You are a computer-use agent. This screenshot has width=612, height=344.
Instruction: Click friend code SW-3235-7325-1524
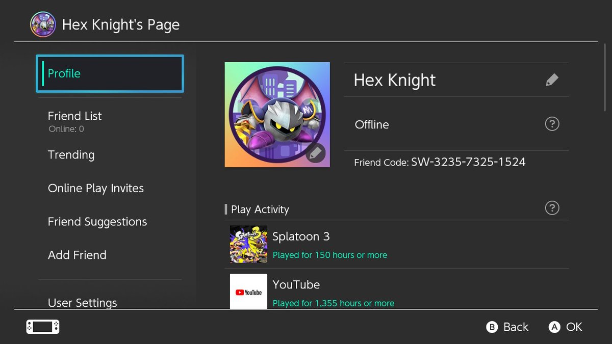click(x=468, y=162)
